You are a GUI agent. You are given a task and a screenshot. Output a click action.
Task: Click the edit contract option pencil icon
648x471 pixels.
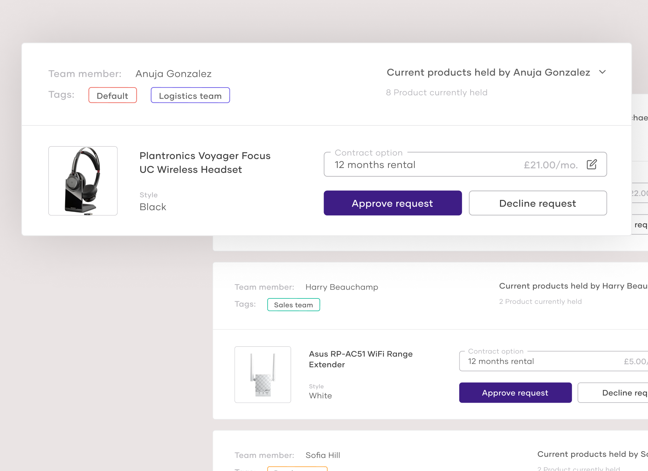tap(591, 164)
